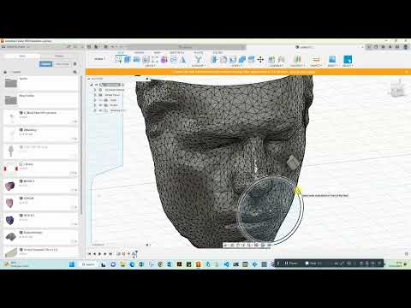Click the blue timeline position marker
The image size is (411, 308).
pos(136,253)
